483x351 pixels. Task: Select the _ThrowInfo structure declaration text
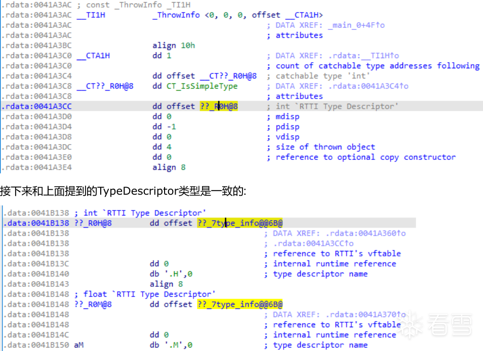(237, 15)
